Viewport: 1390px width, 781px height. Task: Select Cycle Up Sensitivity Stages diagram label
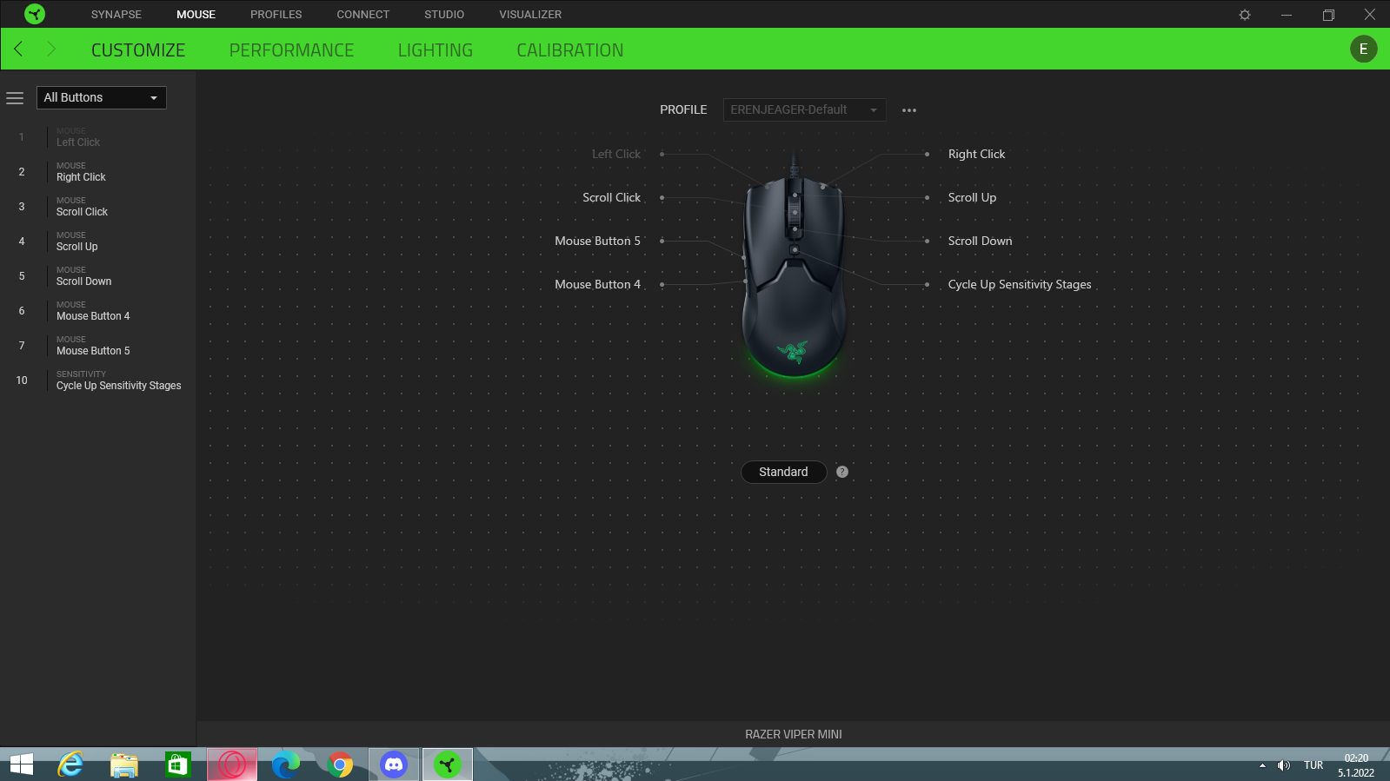click(1020, 284)
